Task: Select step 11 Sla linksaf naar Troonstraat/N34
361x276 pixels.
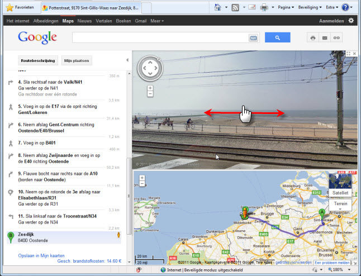Action: [64, 219]
